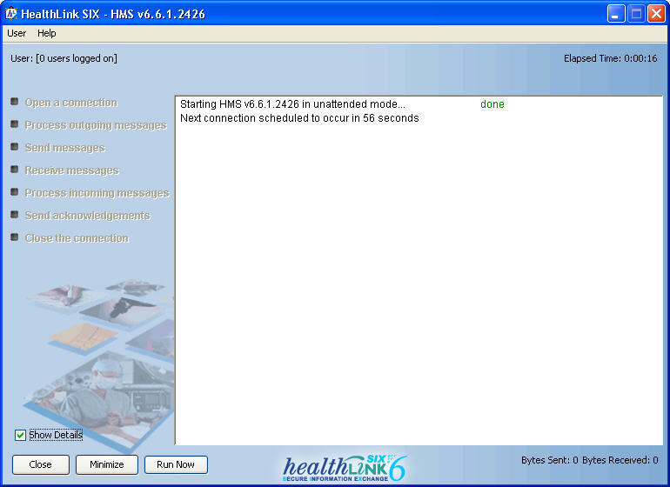Click the Send messages status indicator
Viewport: 670px width, 487px height.
click(x=15, y=147)
